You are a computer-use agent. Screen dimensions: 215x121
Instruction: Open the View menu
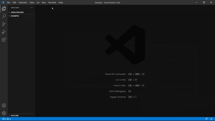click(x=32, y=2)
